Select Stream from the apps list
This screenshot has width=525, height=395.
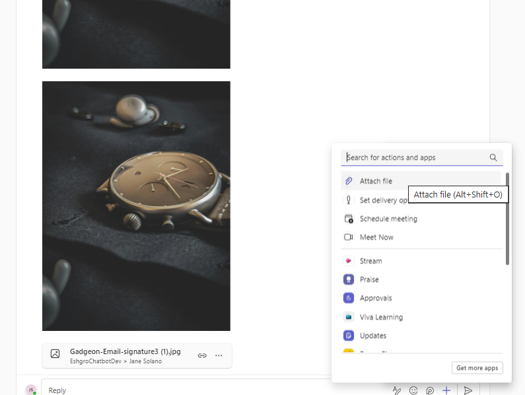(421, 261)
